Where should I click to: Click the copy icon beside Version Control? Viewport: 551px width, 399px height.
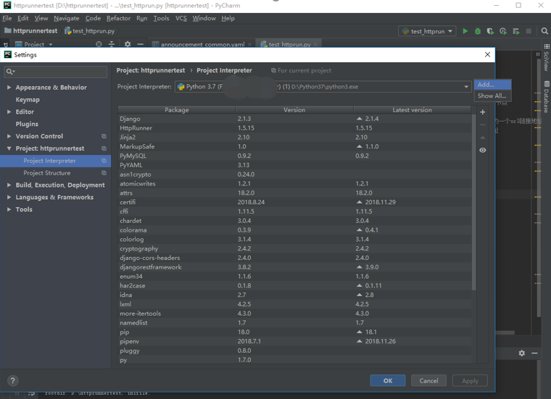pos(104,136)
